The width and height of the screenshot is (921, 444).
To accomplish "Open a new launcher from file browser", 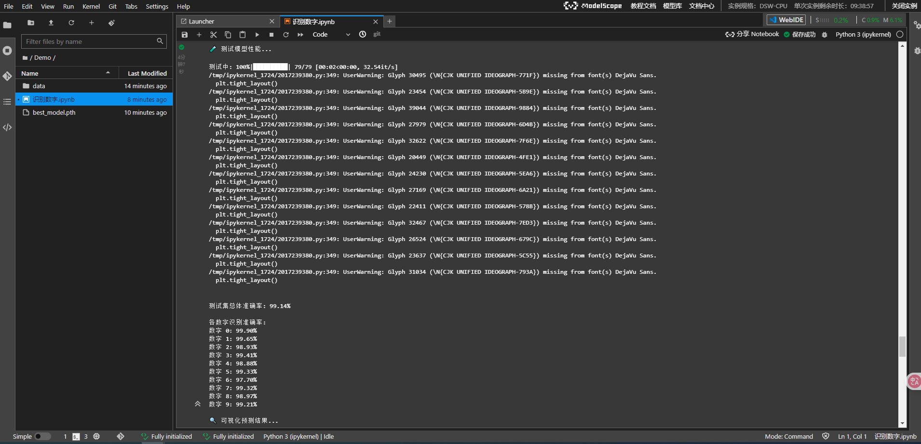I will click(x=92, y=23).
